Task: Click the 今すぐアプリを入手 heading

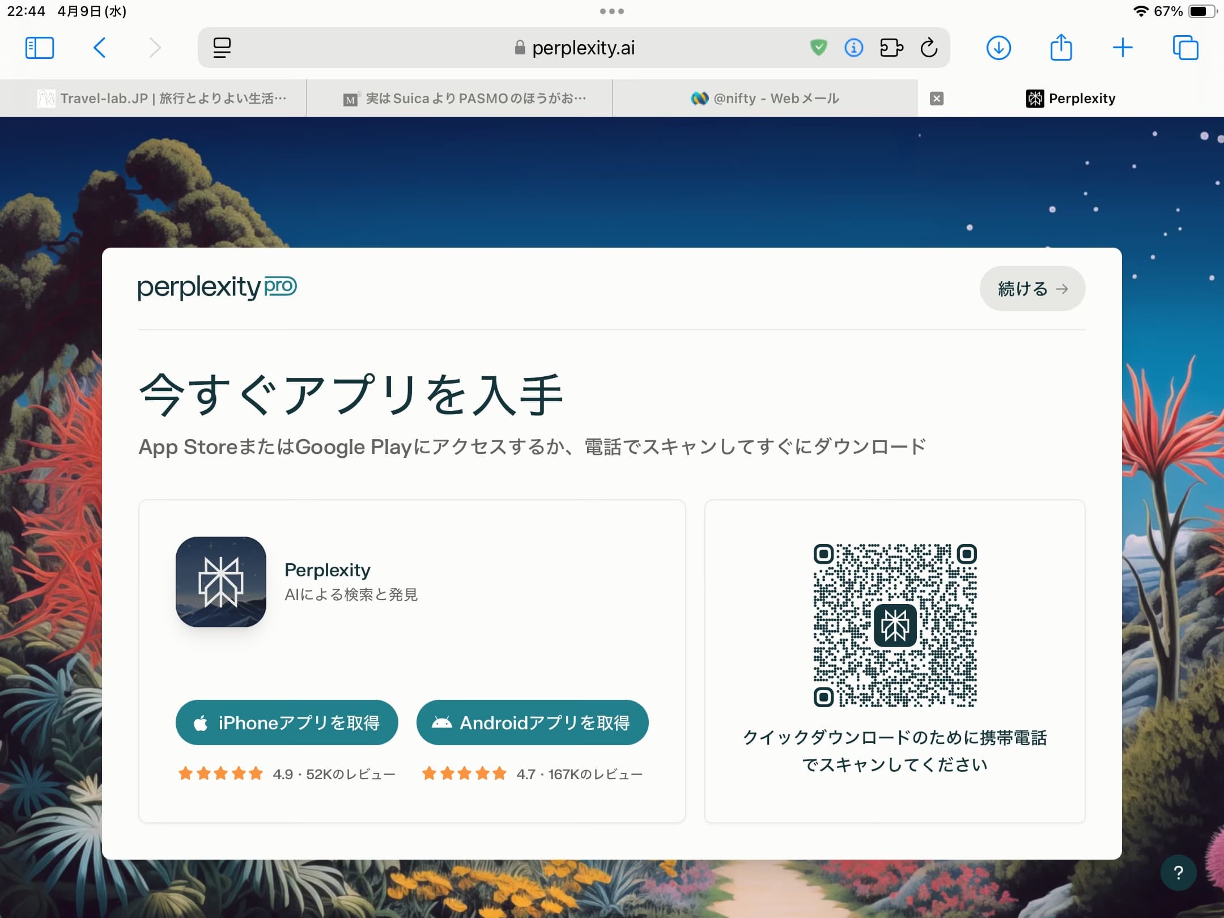Action: point(351,395)
